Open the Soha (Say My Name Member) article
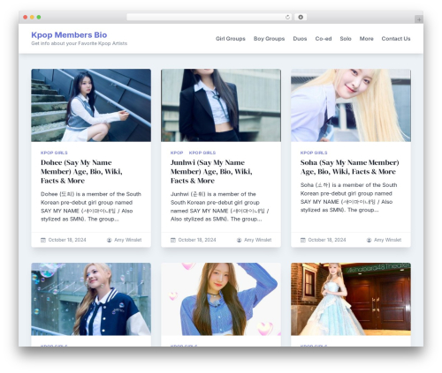 point(349,167)
